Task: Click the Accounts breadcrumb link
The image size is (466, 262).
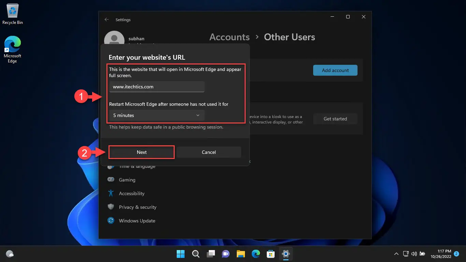Action: tap(230, 37)
